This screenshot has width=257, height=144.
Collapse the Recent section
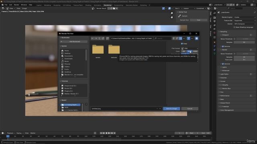click(63, 100)
